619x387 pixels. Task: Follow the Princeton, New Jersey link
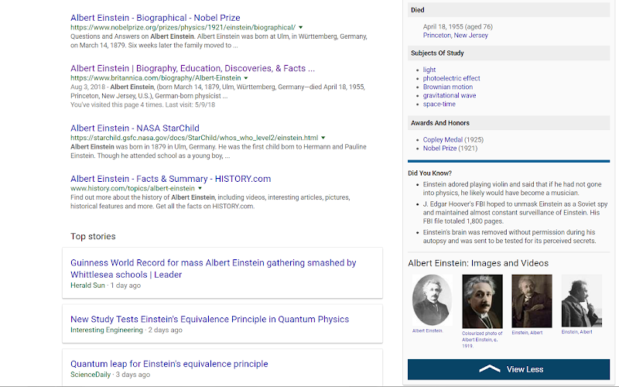click(x=455, y=35)
